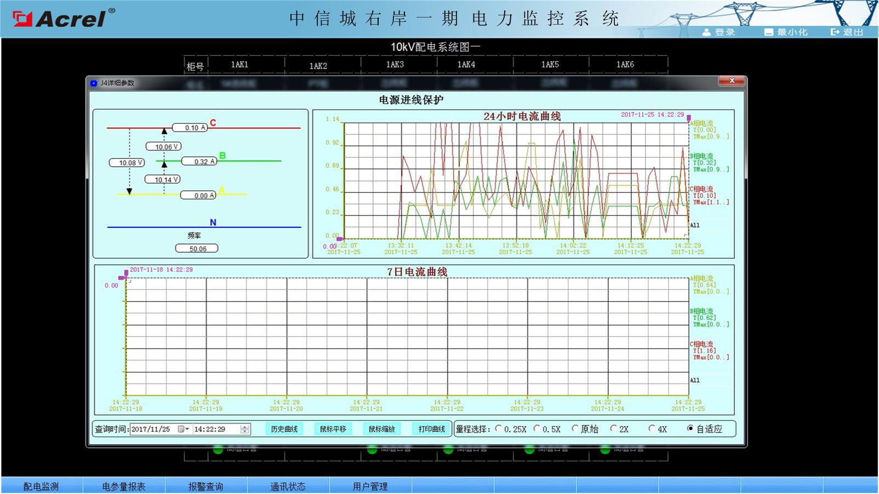Select the 2X range option
The width and height of the screenshot is (879, 494).
(x=613, y=429)
